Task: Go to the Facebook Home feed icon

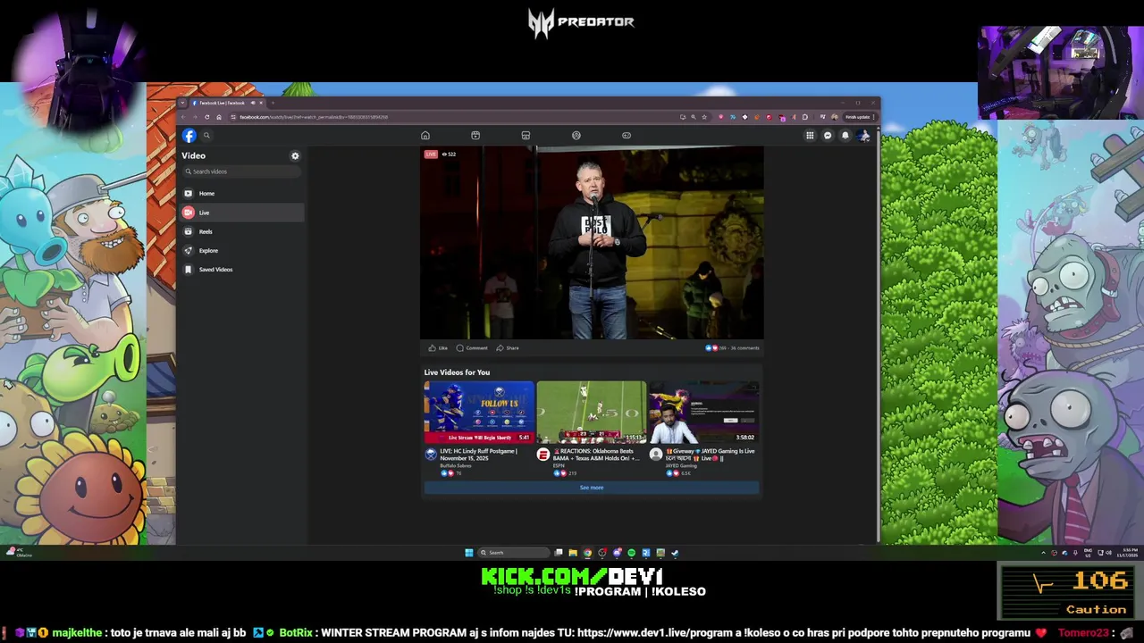Action: [x=425, y=136]
